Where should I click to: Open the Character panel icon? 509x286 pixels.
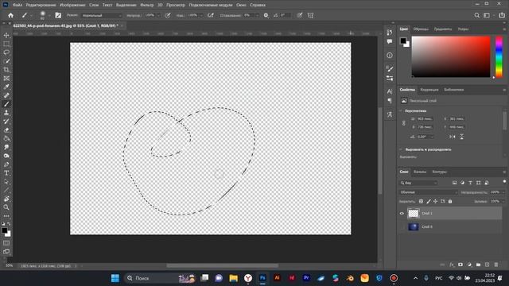point(390,91)
